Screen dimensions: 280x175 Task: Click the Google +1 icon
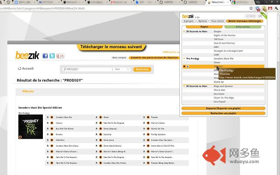coord(60,56)
